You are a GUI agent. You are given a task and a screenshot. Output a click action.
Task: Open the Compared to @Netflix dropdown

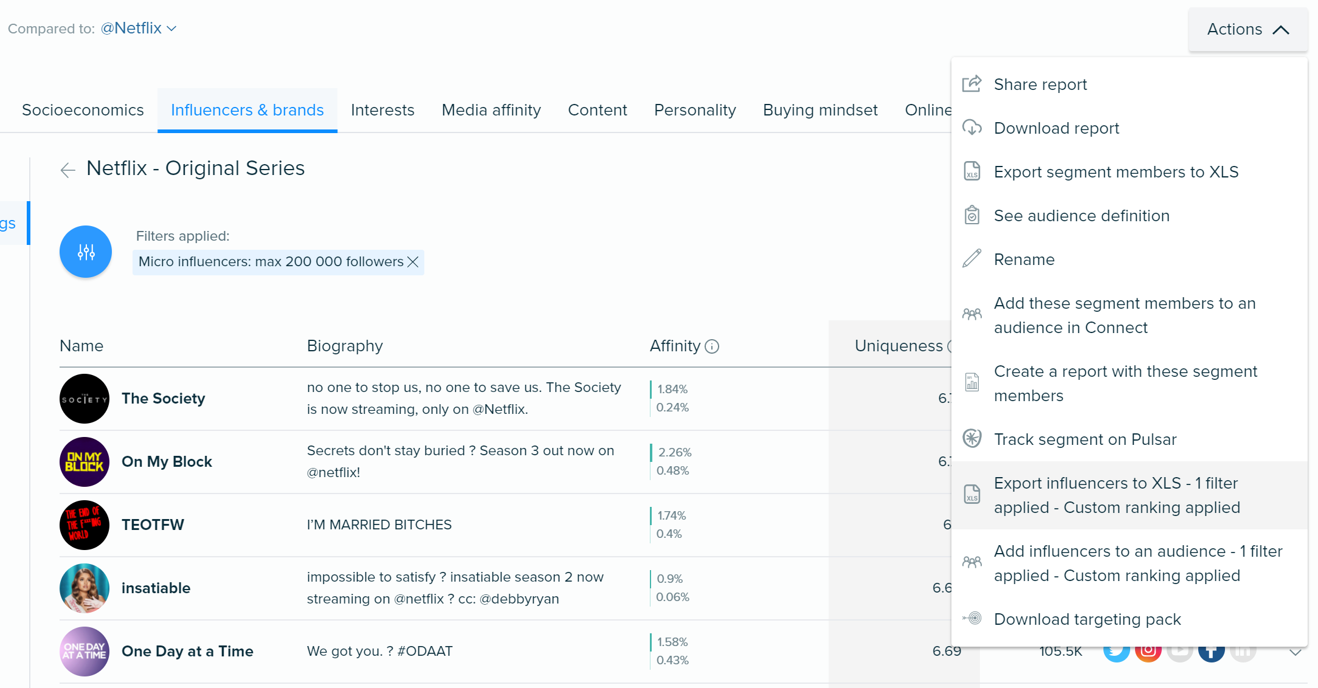(x=139, y=29)
